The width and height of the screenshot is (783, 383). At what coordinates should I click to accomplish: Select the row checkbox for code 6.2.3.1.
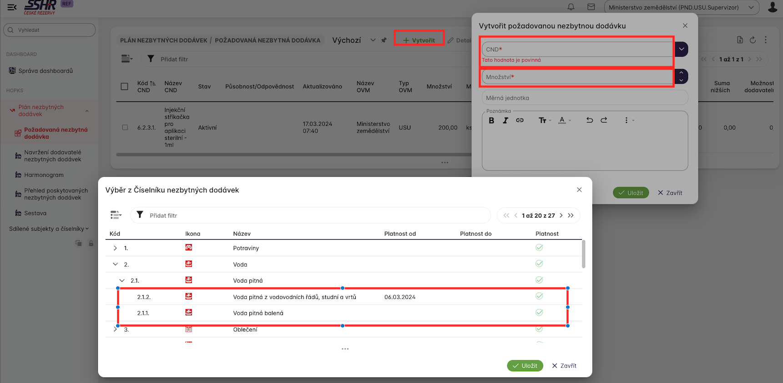point(125,128)
